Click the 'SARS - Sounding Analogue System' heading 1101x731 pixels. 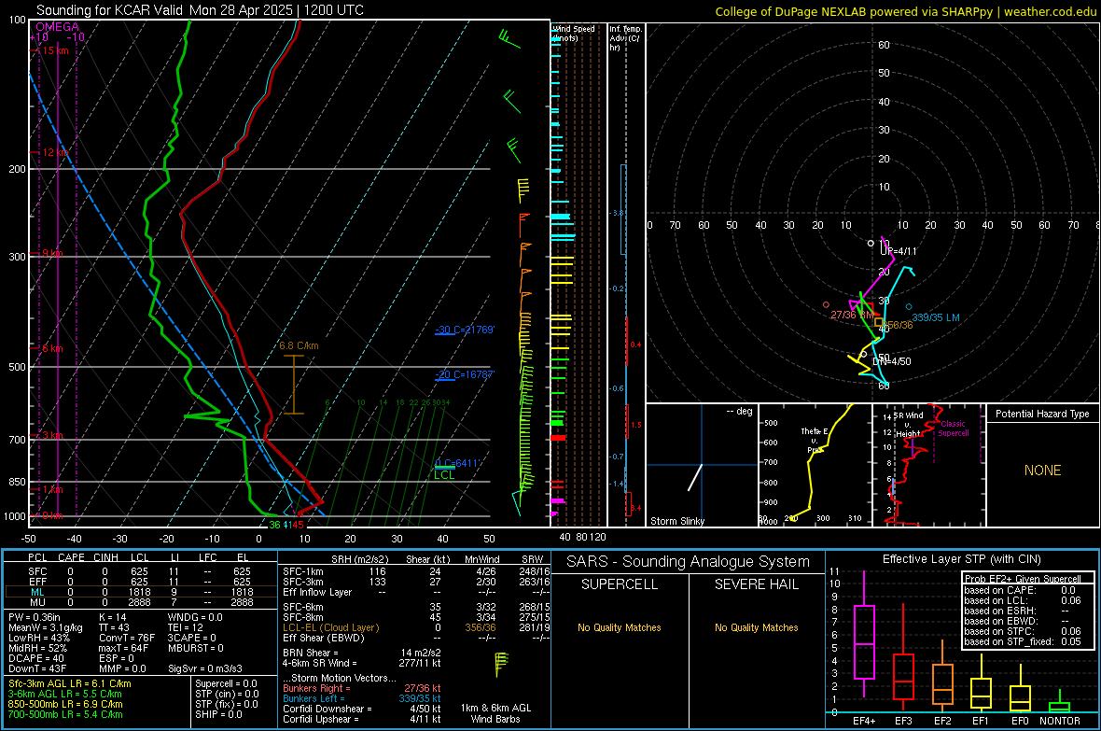689,562
